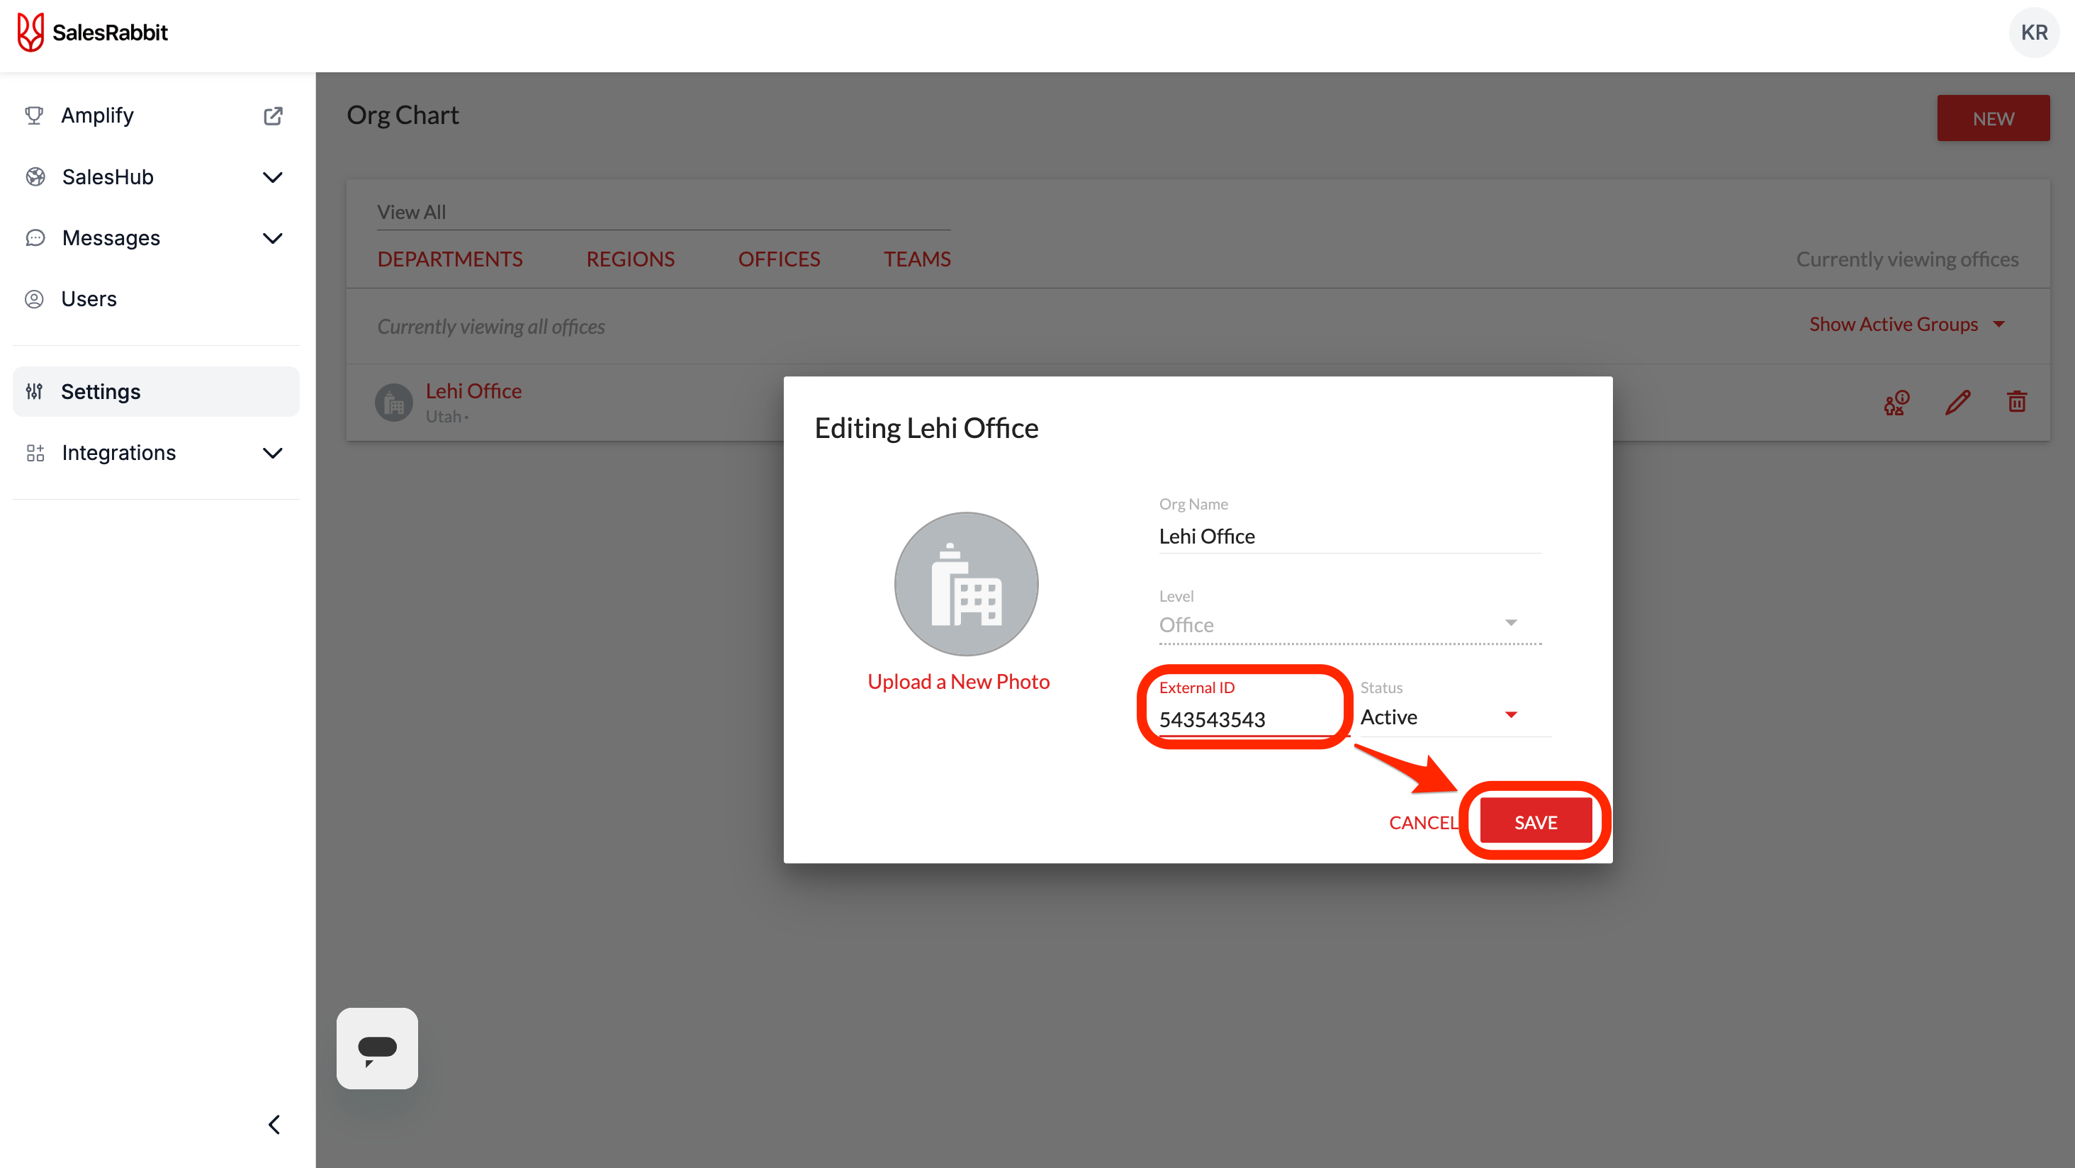Click Upload a New Photo link
Image resolution: width=2075 pixels, height=1168 pixels.
pos(959,682)
